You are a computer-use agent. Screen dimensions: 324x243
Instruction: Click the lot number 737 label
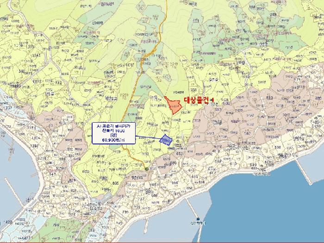click(x=141, y=199)
